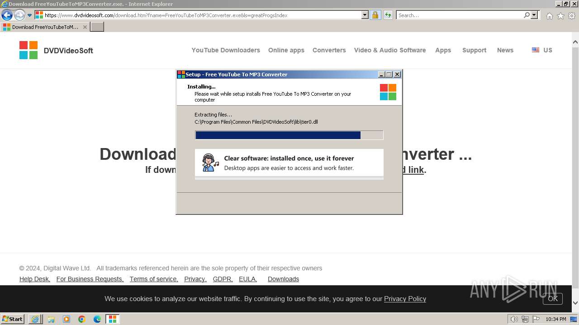Open the News menu item
This screenshot has height=325, width=579.
pos(505,50)
